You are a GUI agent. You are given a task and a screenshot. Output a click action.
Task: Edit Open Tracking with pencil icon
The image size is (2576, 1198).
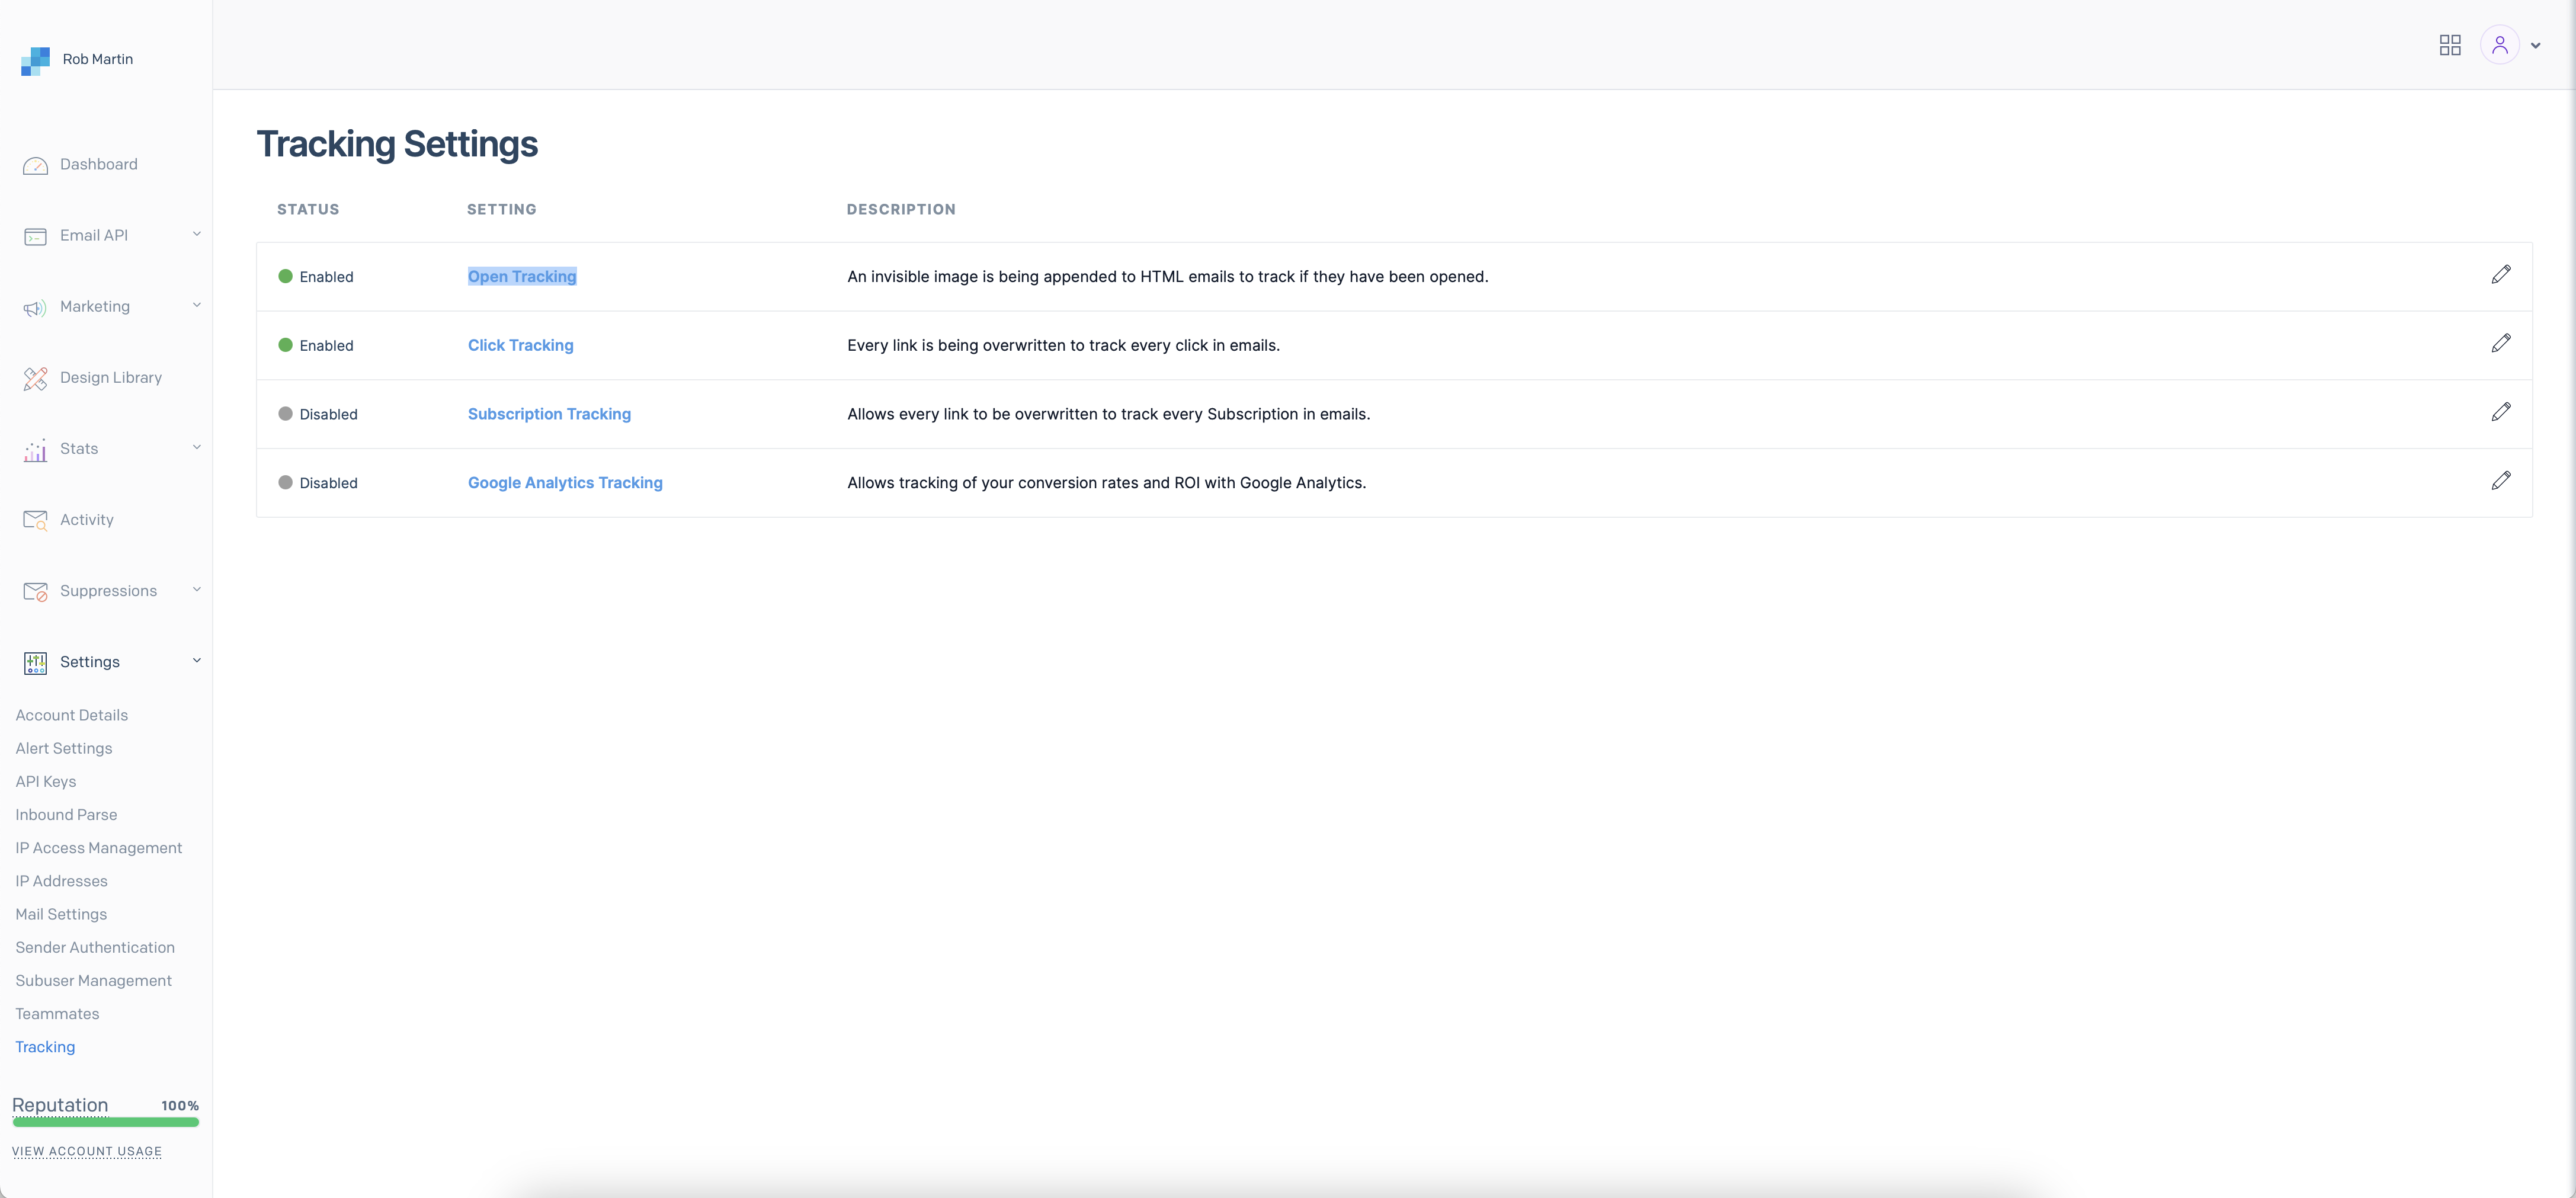pyautogui.click(x=2500, y=275)
